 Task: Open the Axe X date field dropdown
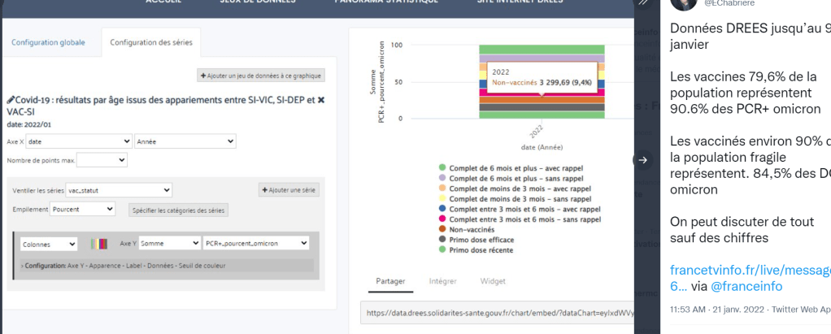point(78,141)
